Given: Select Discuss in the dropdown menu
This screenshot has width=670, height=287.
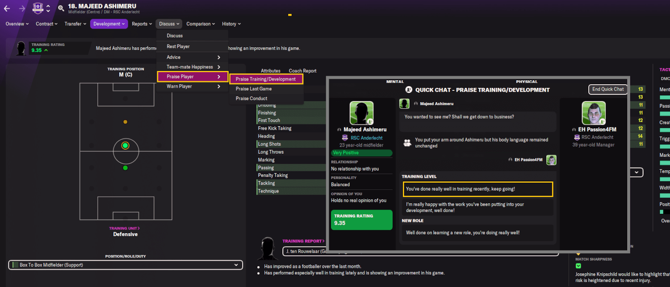Looking at the screenshot, I should [x=192, y=36].
